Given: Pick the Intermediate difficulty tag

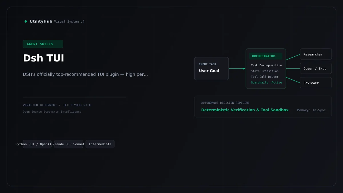Looking at the screenshot, I should [x=100, y=144].
